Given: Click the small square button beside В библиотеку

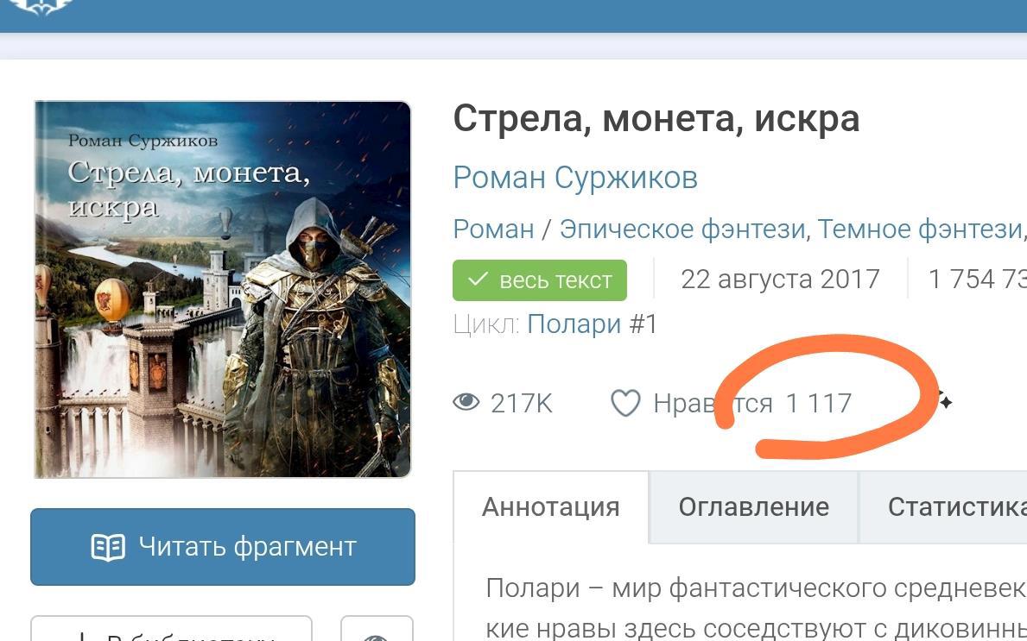Looking at the screenshot, I should tap(377, 629).
